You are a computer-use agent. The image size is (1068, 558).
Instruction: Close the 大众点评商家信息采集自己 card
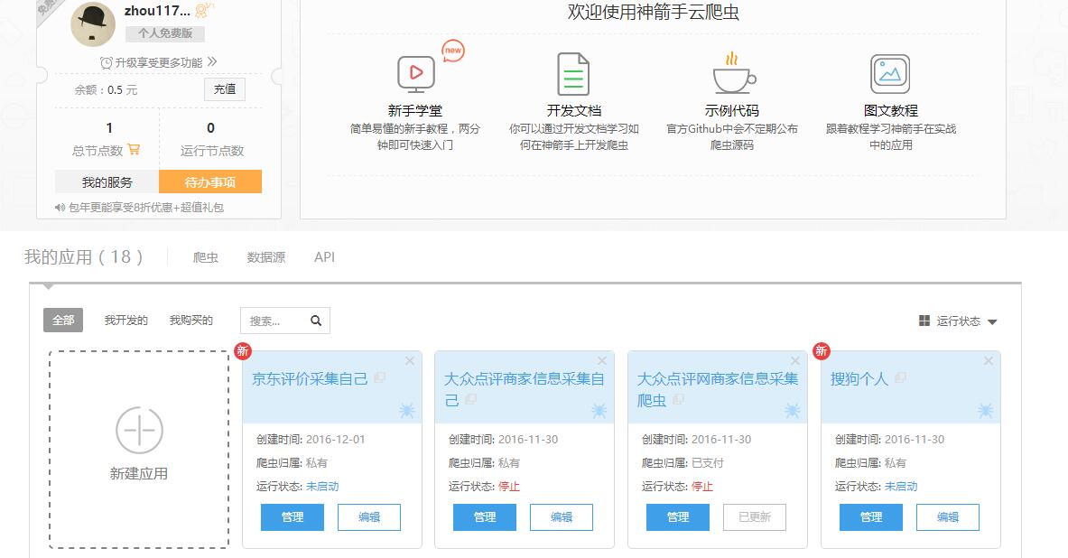(x=602, y=361)
